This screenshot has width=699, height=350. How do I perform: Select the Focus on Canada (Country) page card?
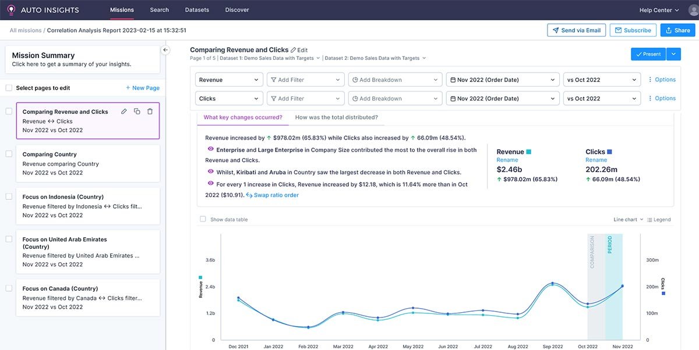pyautogui.click(x=87, y=297)
